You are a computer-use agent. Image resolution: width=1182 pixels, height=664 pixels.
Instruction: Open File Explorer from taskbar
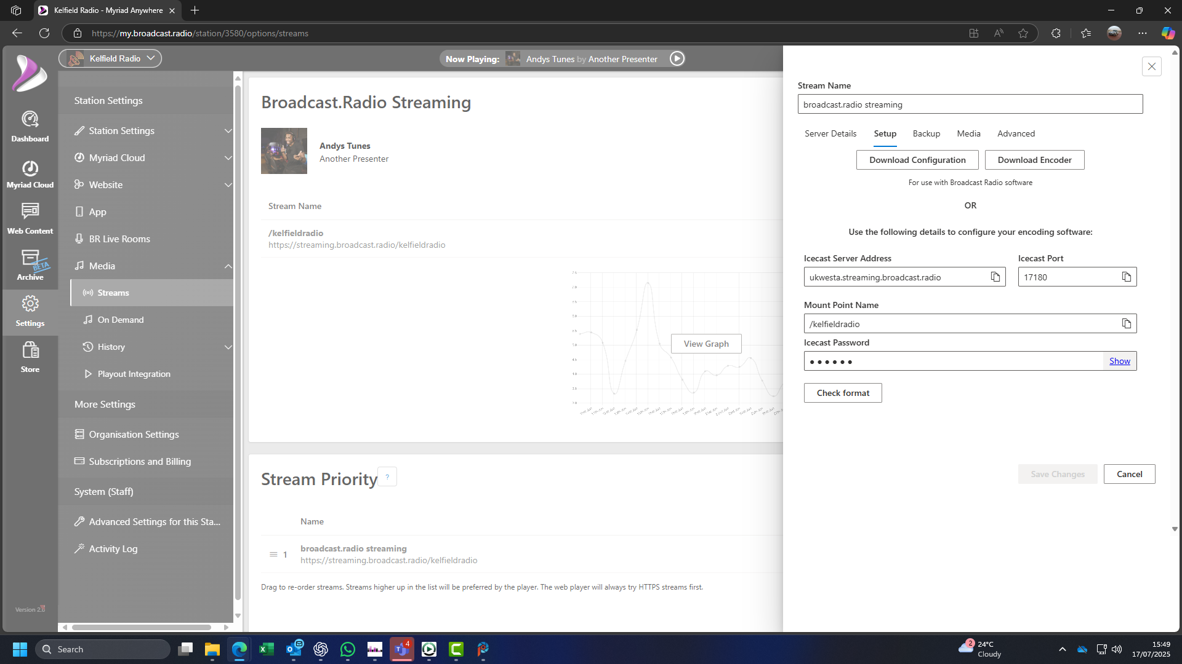(212, 649)
